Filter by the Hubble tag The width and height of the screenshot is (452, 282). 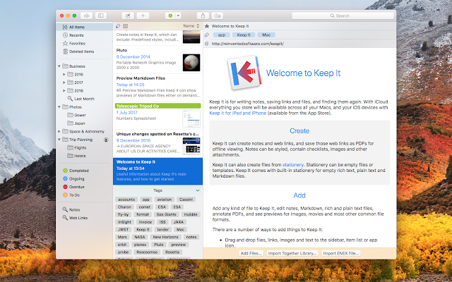coord(191,214)
